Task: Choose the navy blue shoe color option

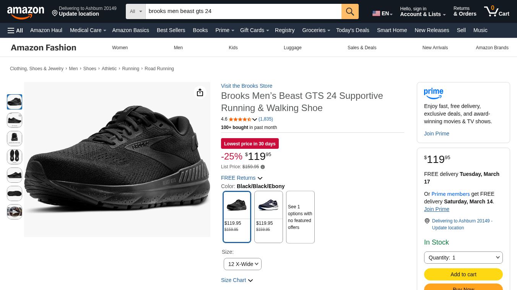Action: tap(268, 216)
